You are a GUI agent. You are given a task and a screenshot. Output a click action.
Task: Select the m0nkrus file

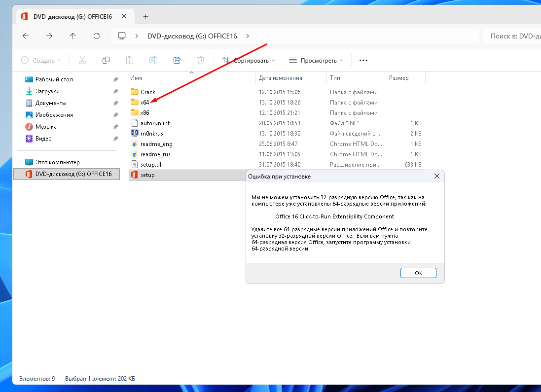pos(151,134)
